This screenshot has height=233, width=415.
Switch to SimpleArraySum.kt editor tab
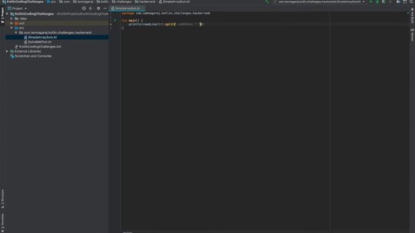pos(127,8)
